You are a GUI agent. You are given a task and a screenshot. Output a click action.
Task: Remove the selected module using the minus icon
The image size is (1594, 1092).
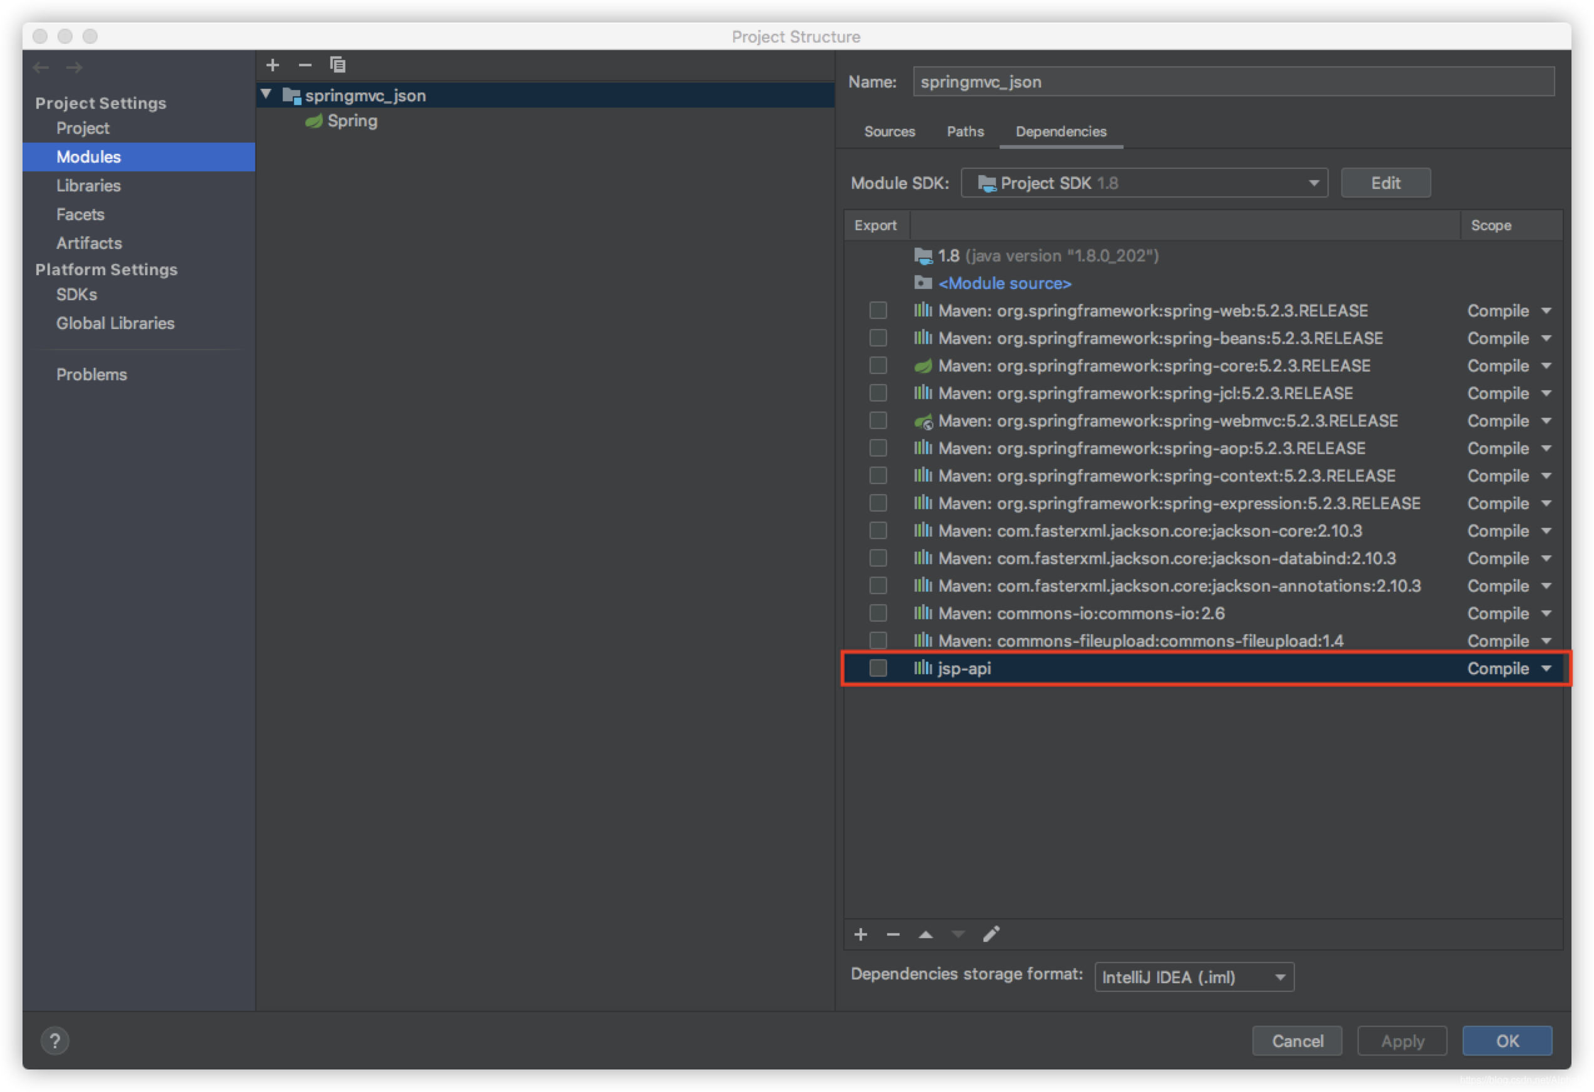[x=305, y=64]
